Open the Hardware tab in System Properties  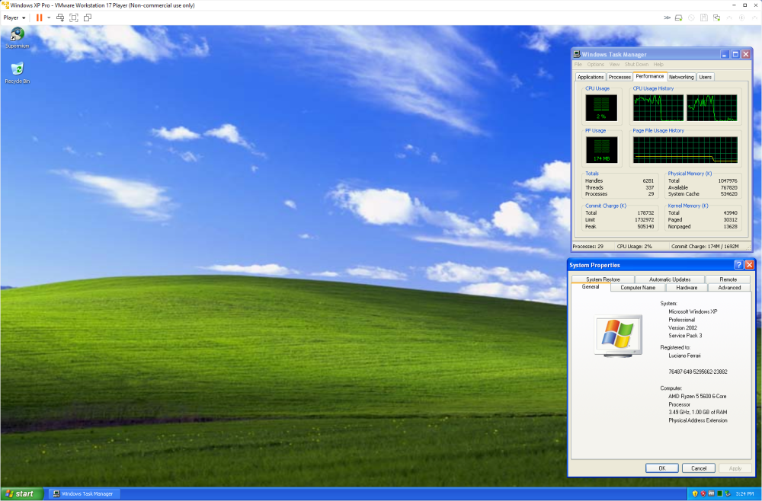[x=687, y=288]
